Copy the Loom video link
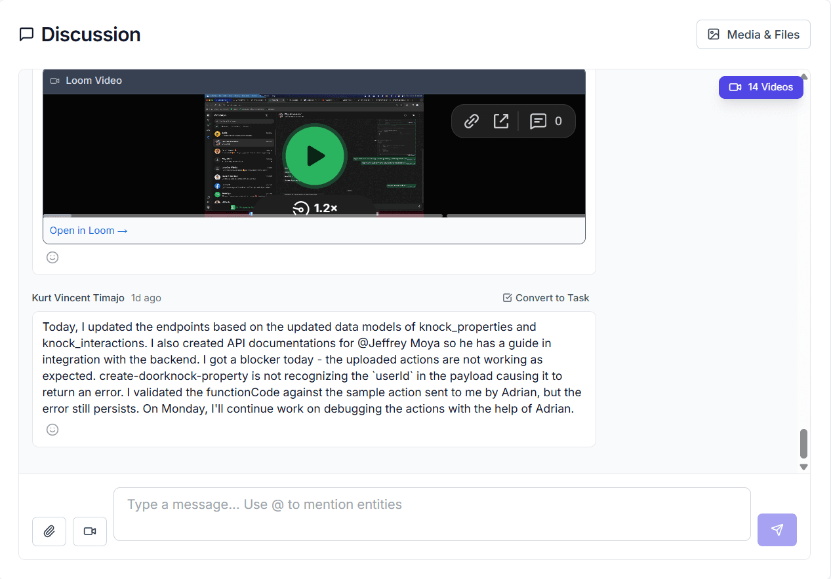 (x=471, y=121)
